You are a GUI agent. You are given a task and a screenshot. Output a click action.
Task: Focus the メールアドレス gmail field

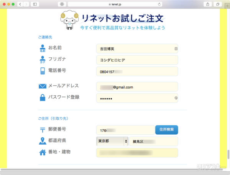[x=137, y=87]
